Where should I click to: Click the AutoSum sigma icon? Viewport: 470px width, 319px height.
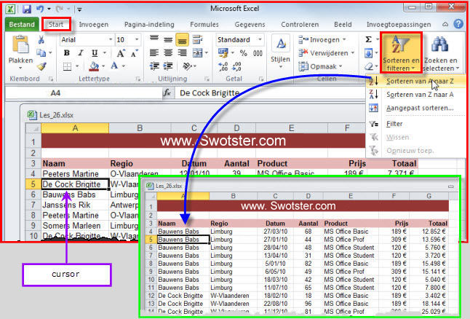368,39
